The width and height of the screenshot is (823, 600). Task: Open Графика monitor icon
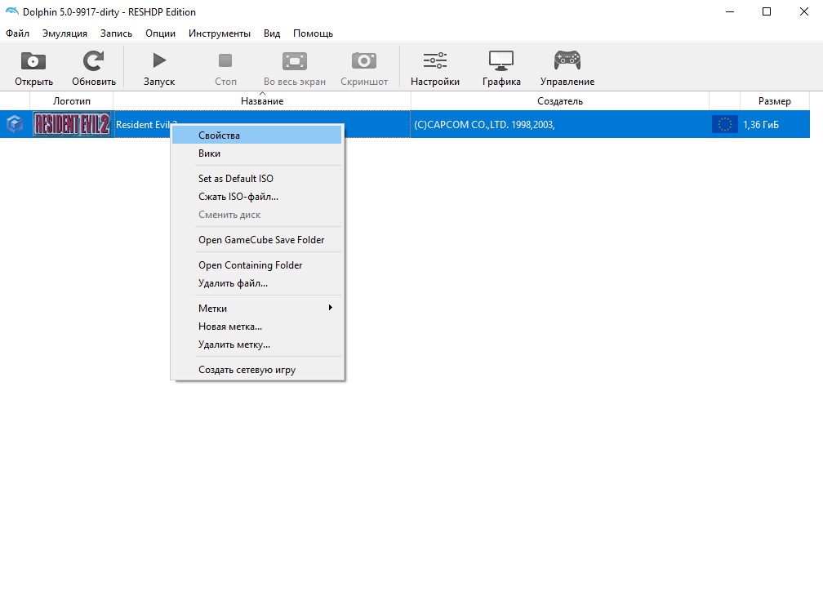[500, 61]
